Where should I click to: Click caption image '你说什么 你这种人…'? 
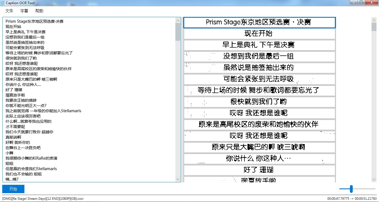point(259,159)
